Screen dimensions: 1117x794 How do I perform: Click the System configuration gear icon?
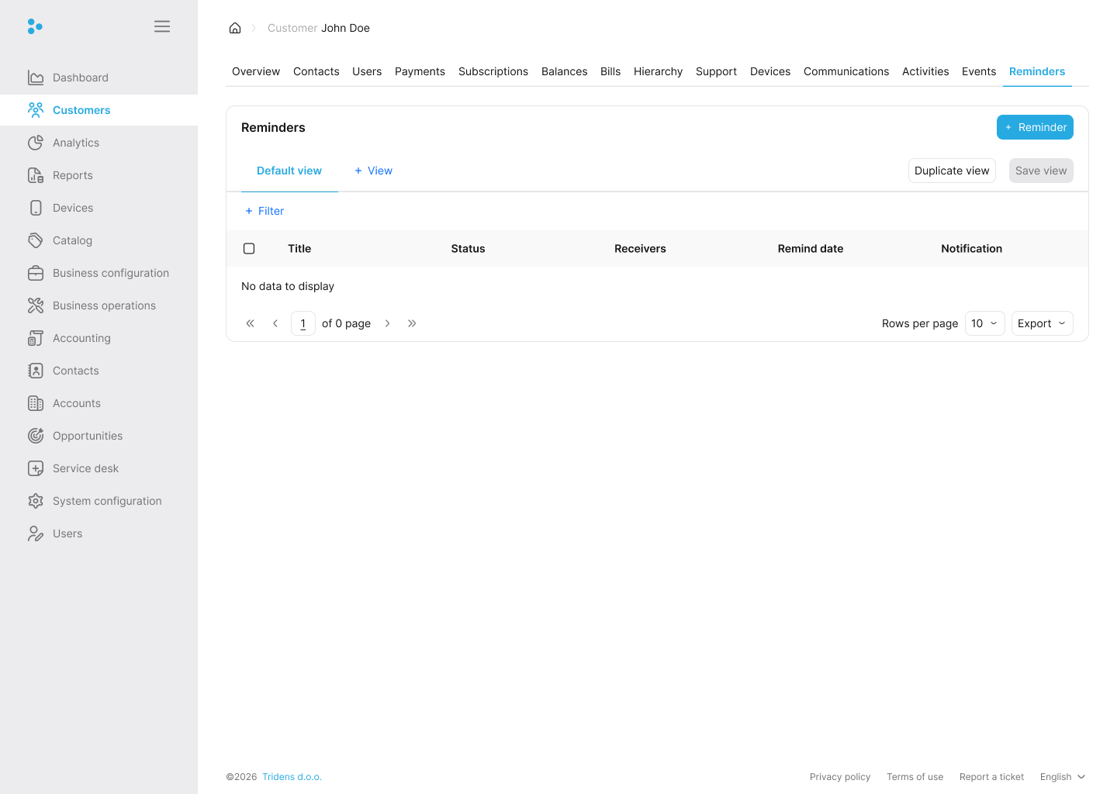pyautogui.click(x=36, y=501)
